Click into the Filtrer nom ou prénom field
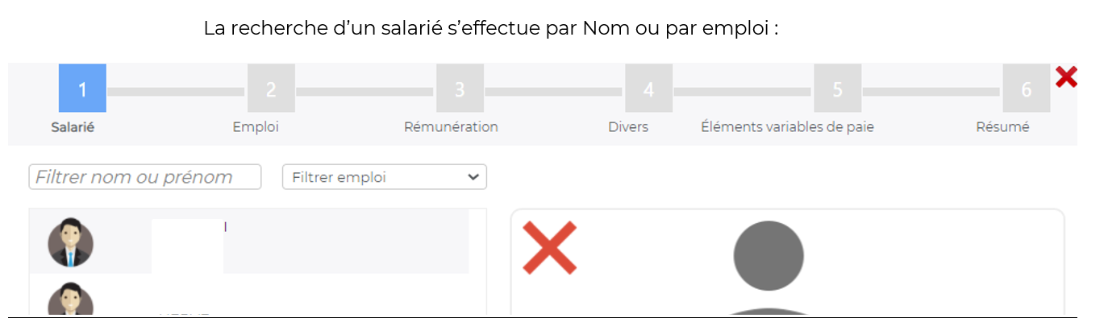The width and height of the screenshot is (1108, 318). click(x=145, y=177)
